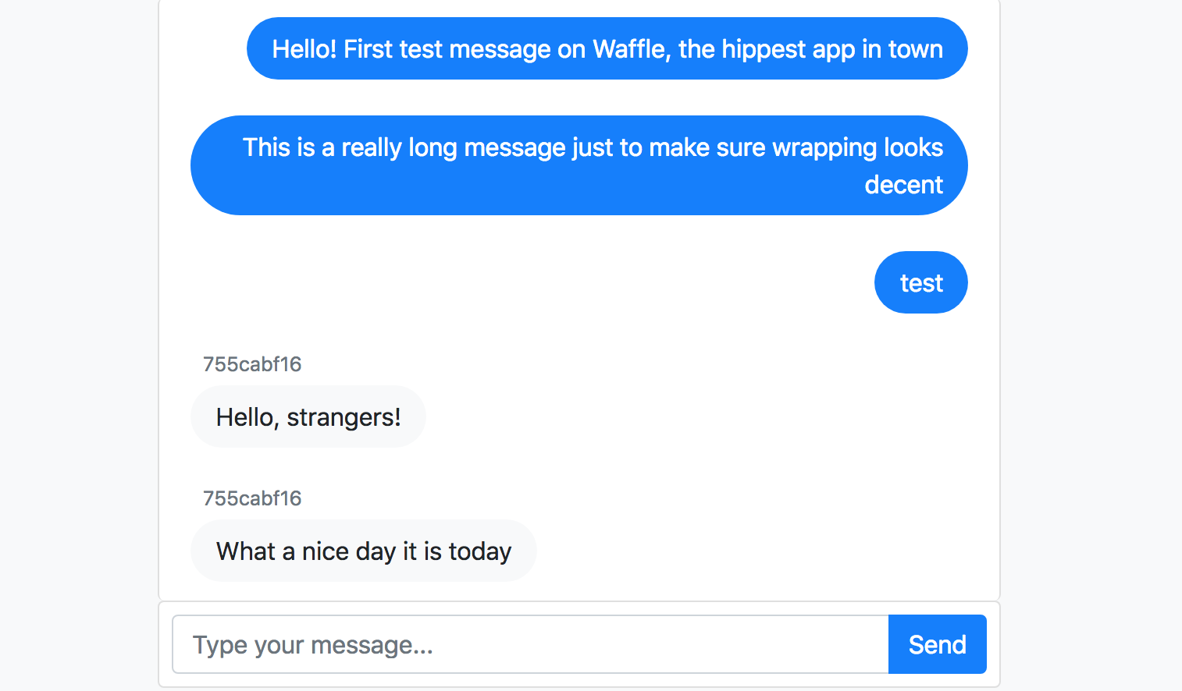Click the word 'decent' in the wrapped message

tap(903, 185)
